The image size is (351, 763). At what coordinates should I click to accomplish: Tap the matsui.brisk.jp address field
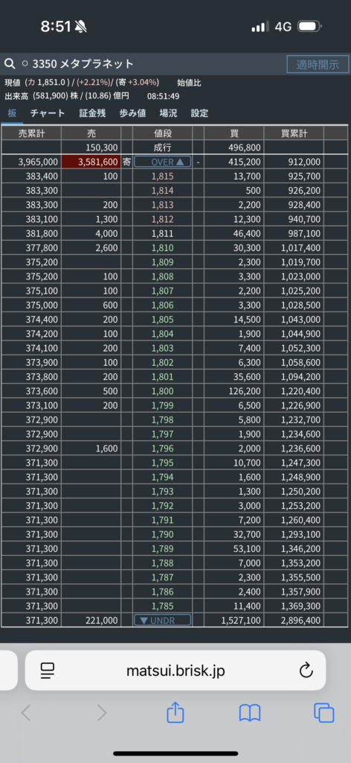(x=175, y=671)
